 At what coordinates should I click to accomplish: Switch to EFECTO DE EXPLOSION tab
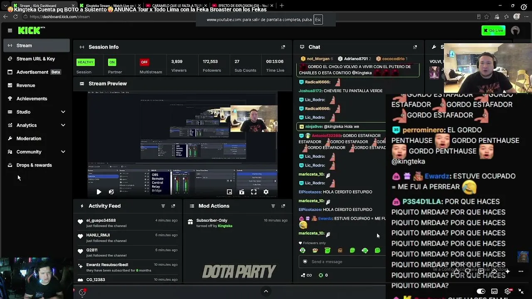(x=242, y=6)
